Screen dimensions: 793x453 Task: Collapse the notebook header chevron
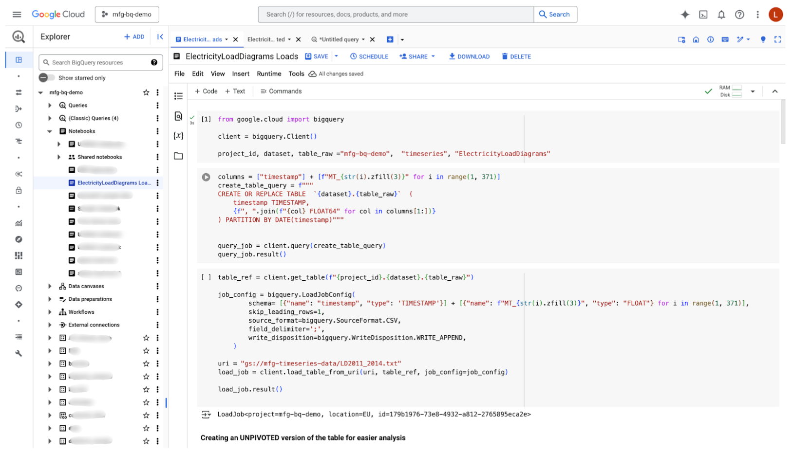click(774, 91)
